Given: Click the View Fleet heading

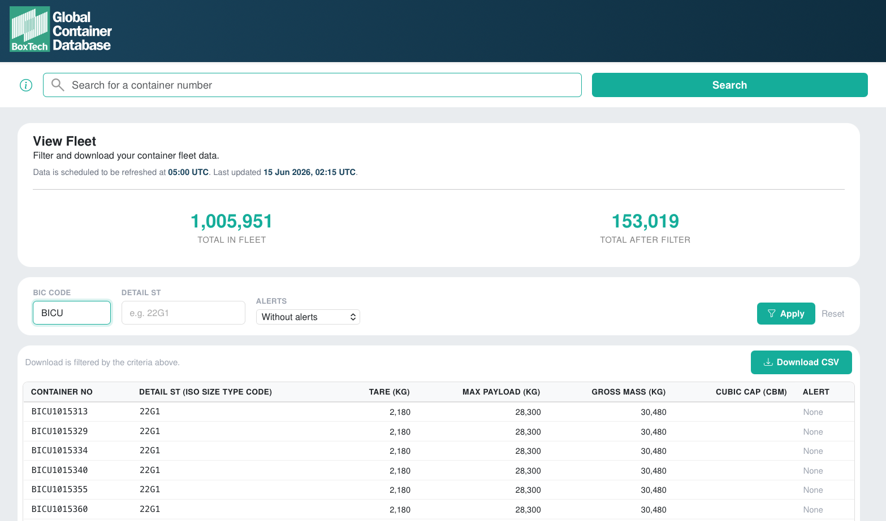Looking at the screenshot, I should pos(64,141).
